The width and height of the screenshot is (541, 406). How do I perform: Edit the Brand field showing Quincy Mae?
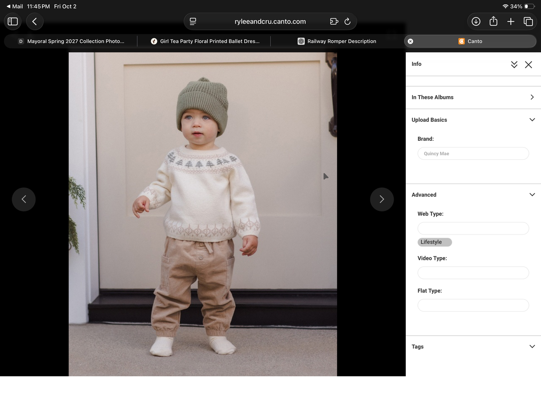point(473,153)
